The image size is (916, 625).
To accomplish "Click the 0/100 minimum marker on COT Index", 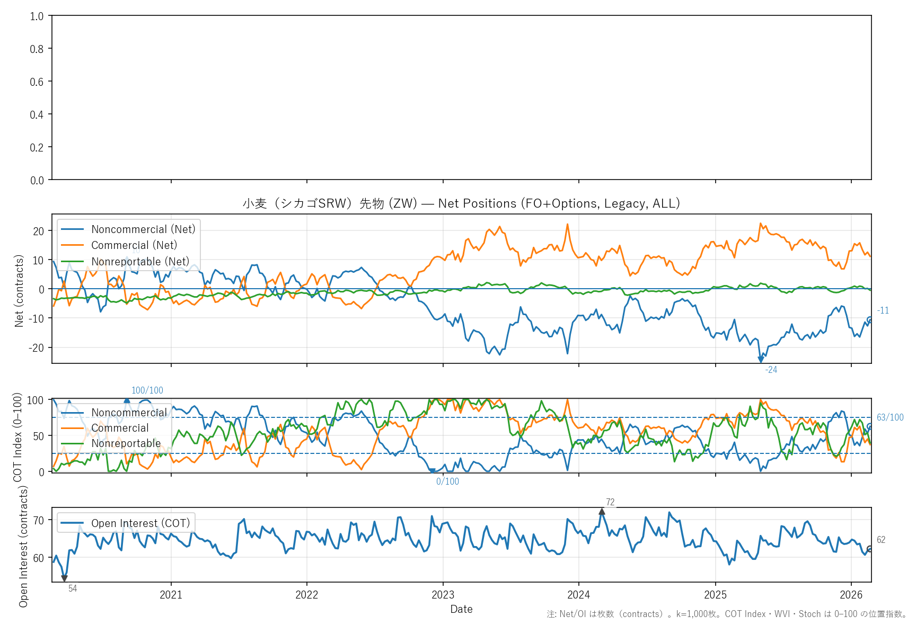I will coord(432,471).
